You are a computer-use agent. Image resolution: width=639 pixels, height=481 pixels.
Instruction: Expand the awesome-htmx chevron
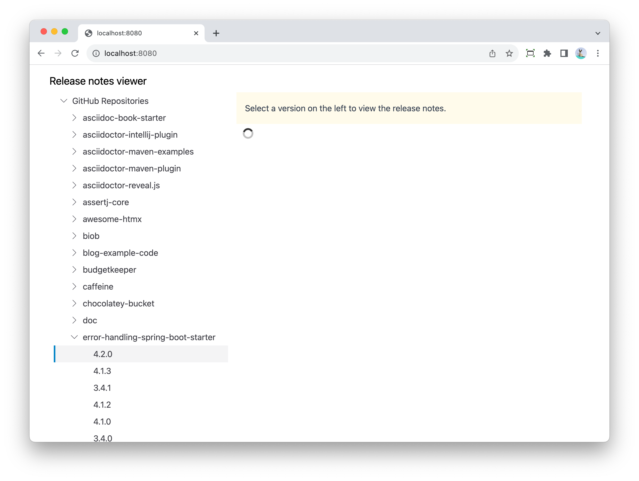74,219
